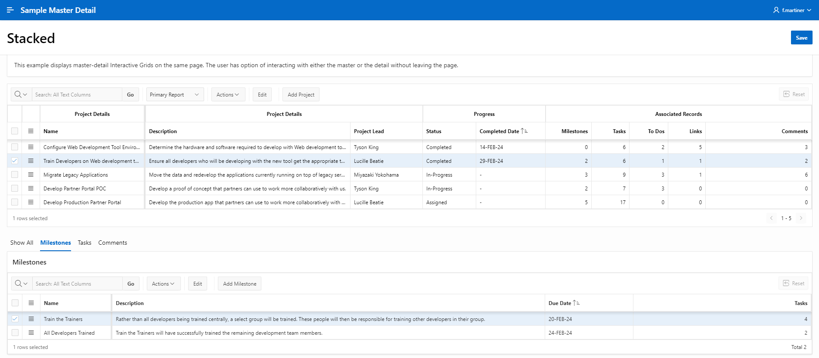Click Edit in the projects toolbar
819x358 pixels.
(x=262, y=94)
